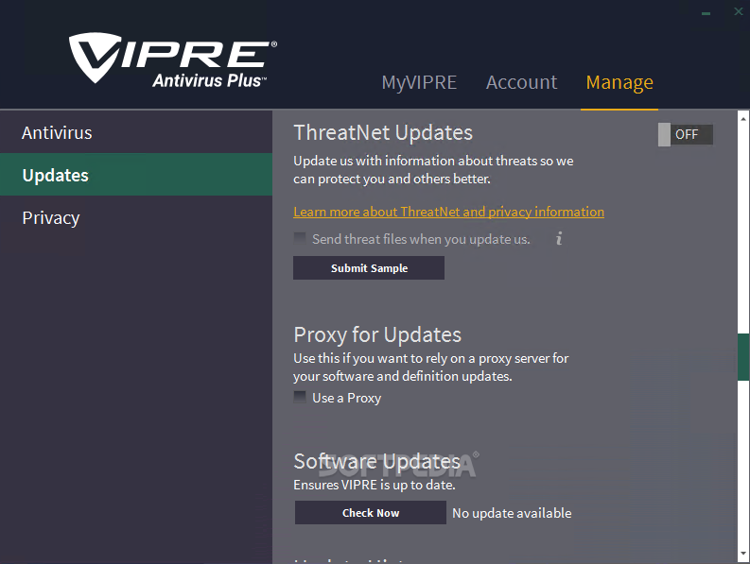The width and height of the screenshot is (750, 564).
Task: Click the Proxy for Updates heading
Action: tap(377, 334)
